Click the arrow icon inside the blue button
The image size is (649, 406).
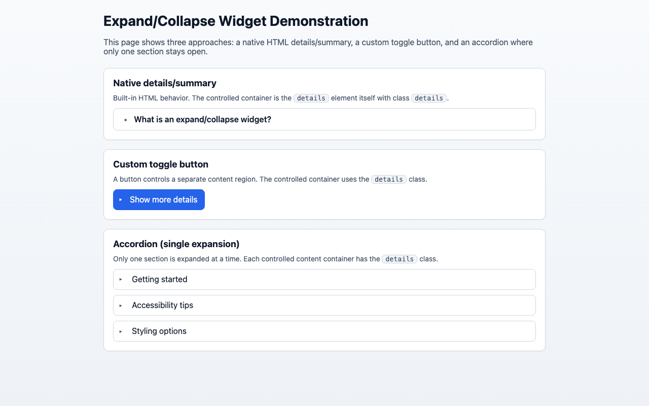point(120,199)
